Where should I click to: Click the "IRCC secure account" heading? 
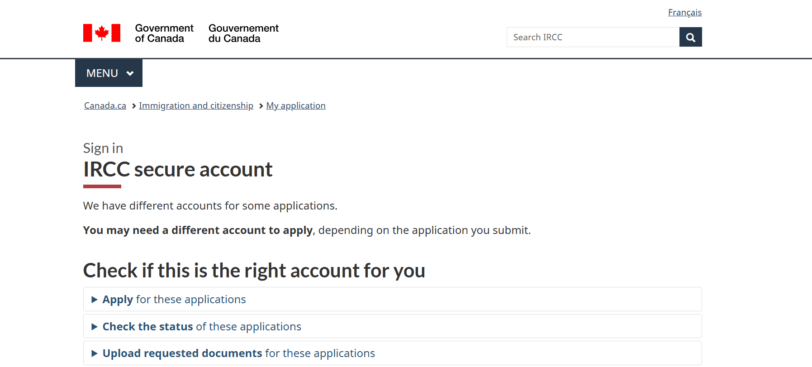point(178,170)
